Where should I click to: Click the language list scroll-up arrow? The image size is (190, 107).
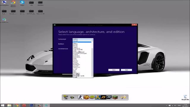click(x=92, y=41)
